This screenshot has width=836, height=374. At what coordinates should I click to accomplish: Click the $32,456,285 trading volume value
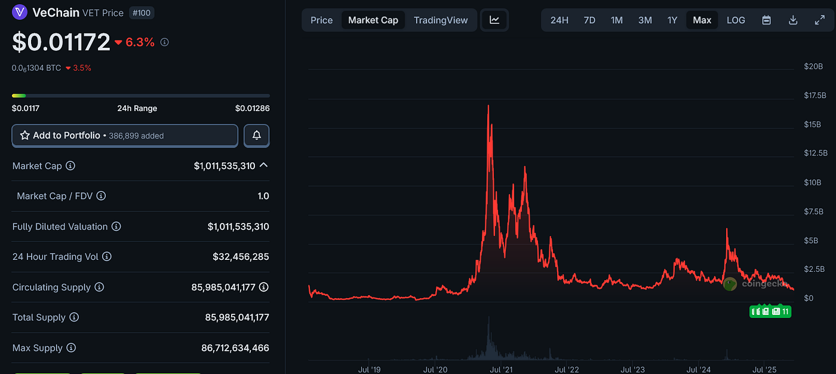click(x=241, y=257)
